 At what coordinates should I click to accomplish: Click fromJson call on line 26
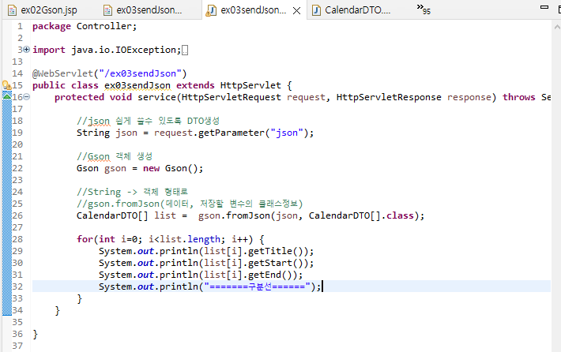pyautogui.click(x=247, y=215)
